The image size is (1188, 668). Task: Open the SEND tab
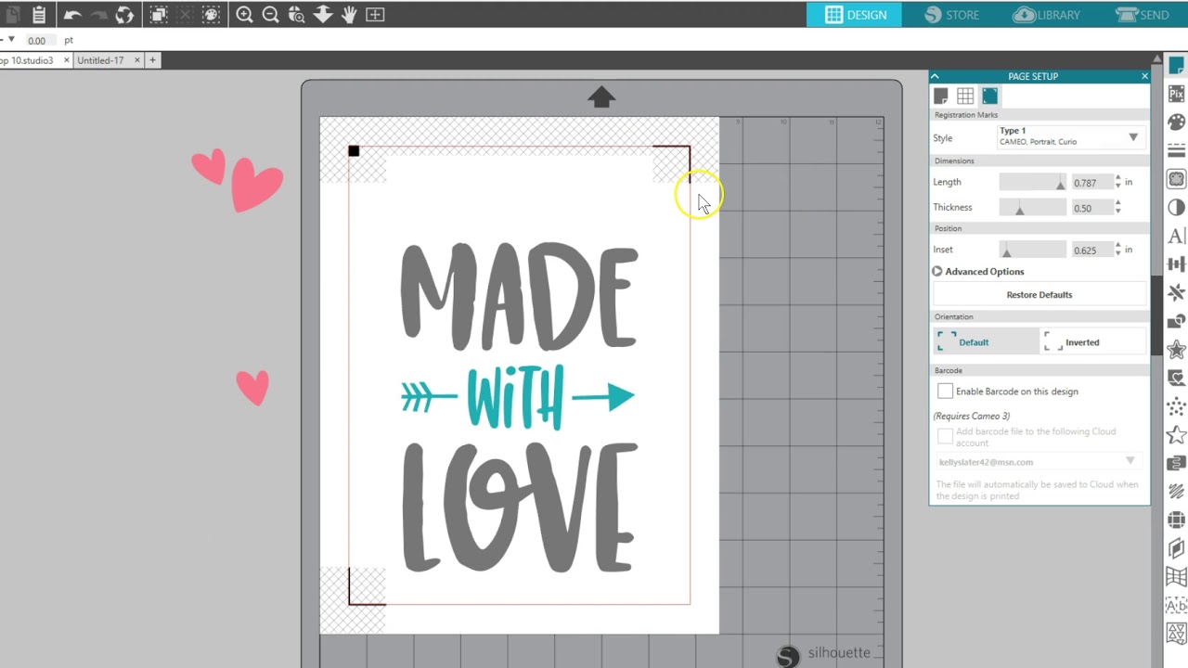(x=1142, y=15)
